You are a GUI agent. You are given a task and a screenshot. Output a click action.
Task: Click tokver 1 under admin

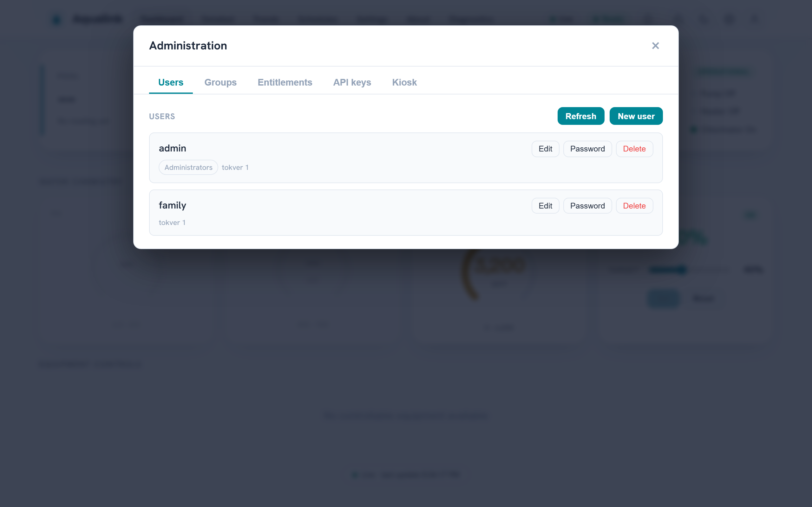tap(235, 167)
